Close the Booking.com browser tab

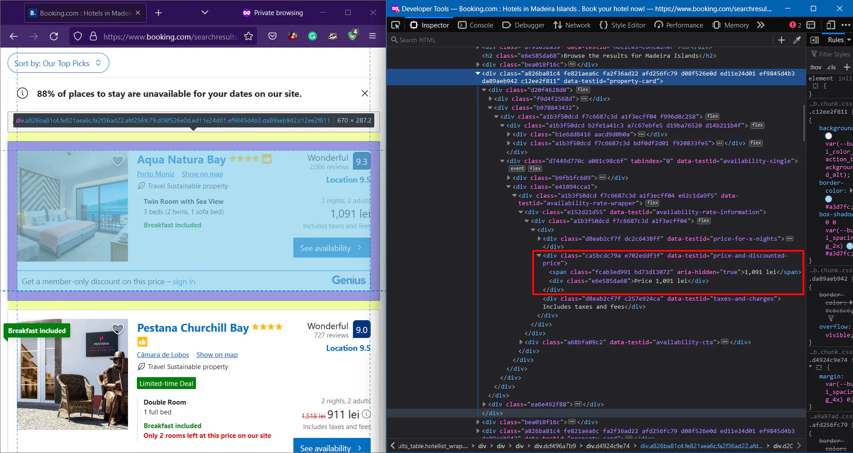(138, 13)
